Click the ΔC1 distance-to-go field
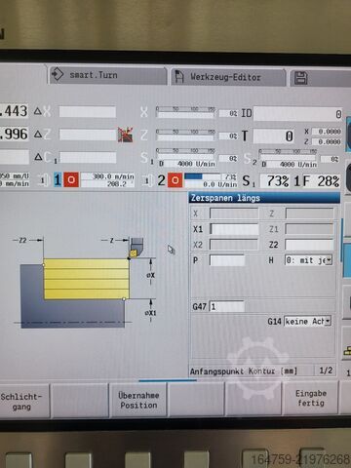Viewport: 351px width, 468px height. (x=88, y=157)
